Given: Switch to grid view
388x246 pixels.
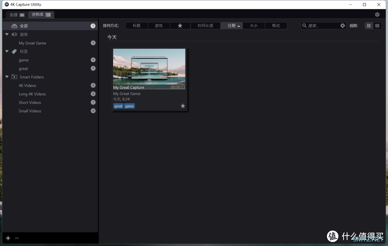Looking at the screenshot, I should [369, 25].
